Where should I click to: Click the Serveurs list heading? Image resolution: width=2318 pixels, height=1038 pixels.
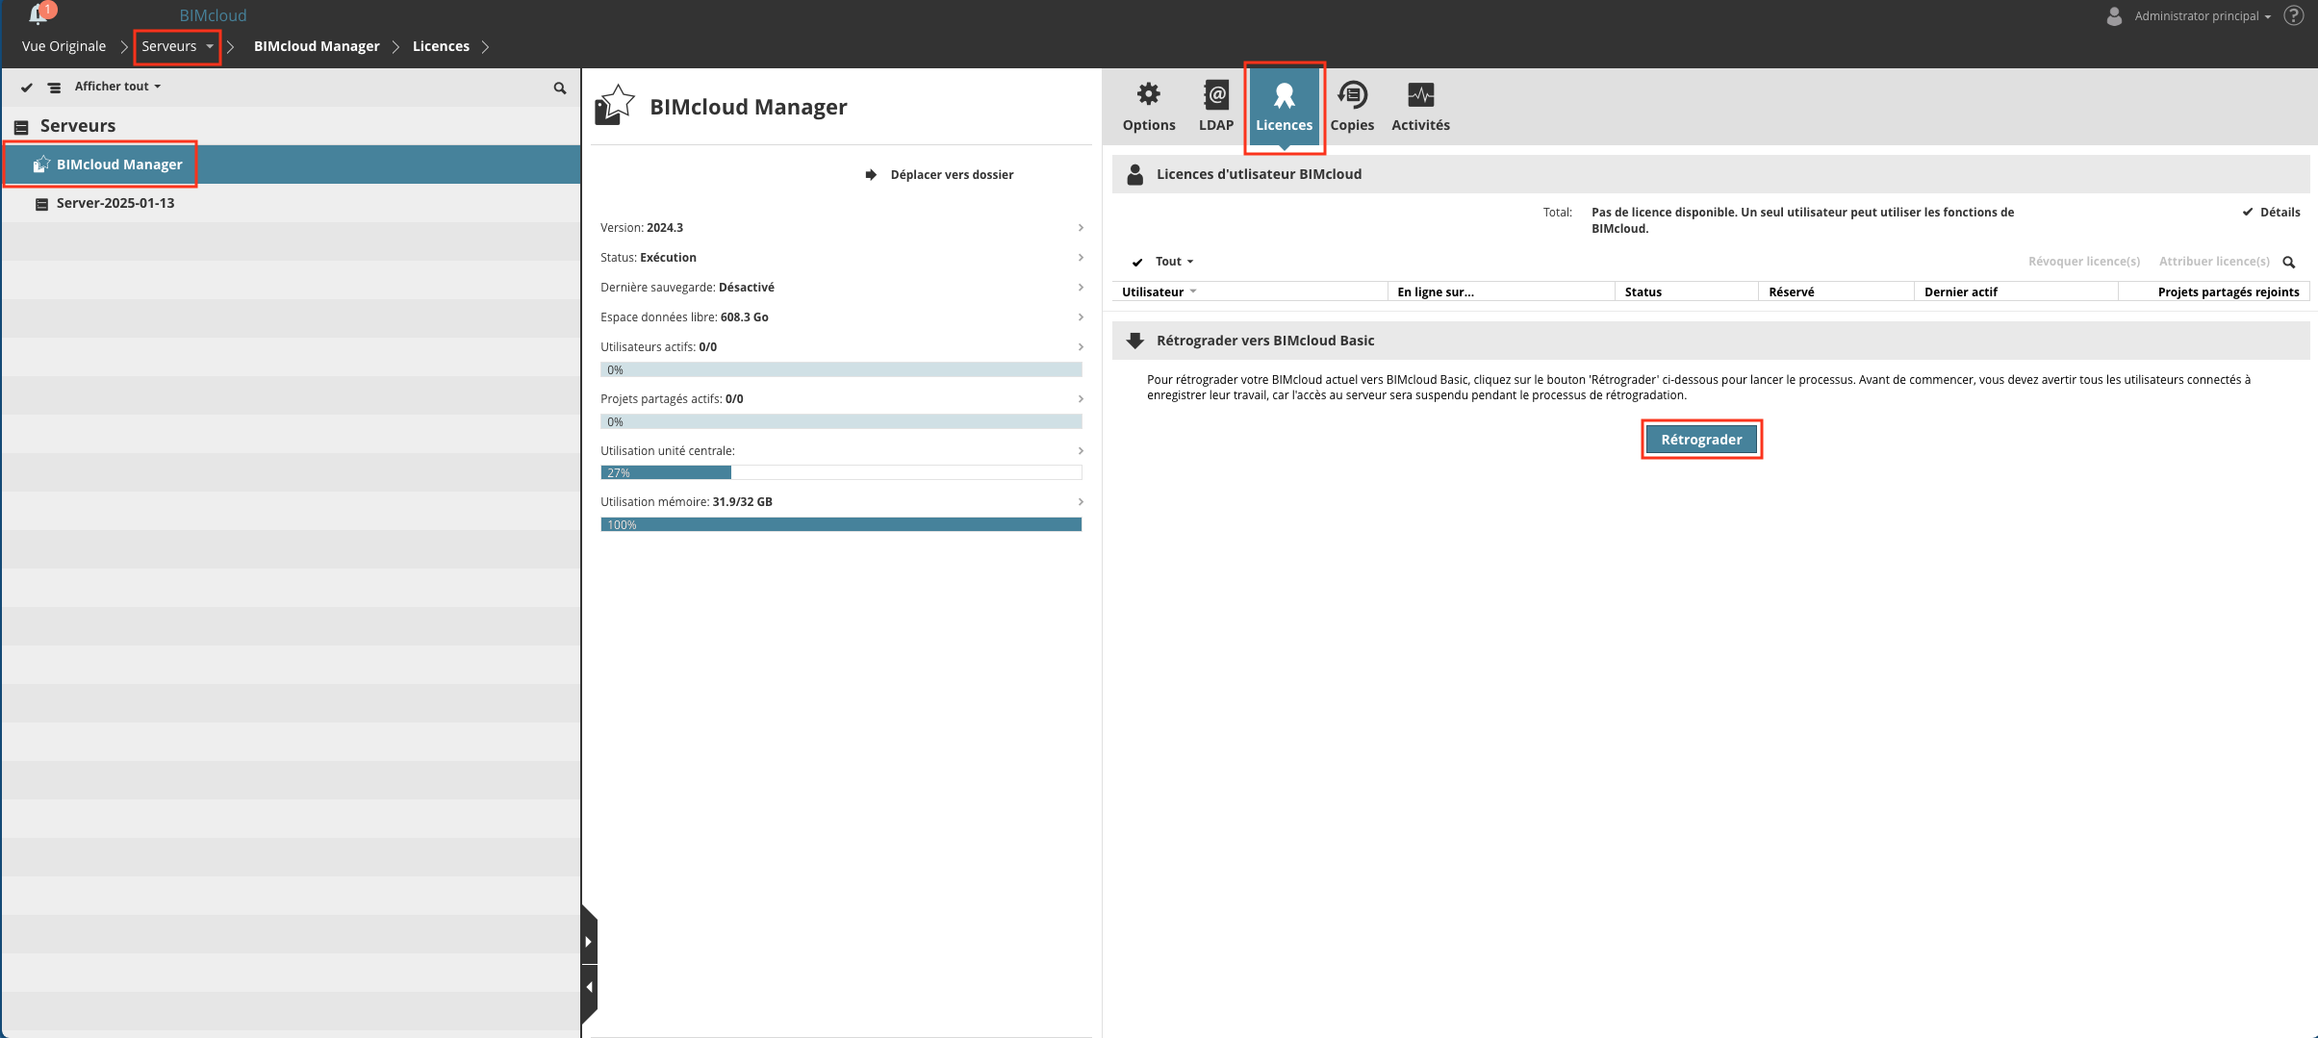coord(78,126)
